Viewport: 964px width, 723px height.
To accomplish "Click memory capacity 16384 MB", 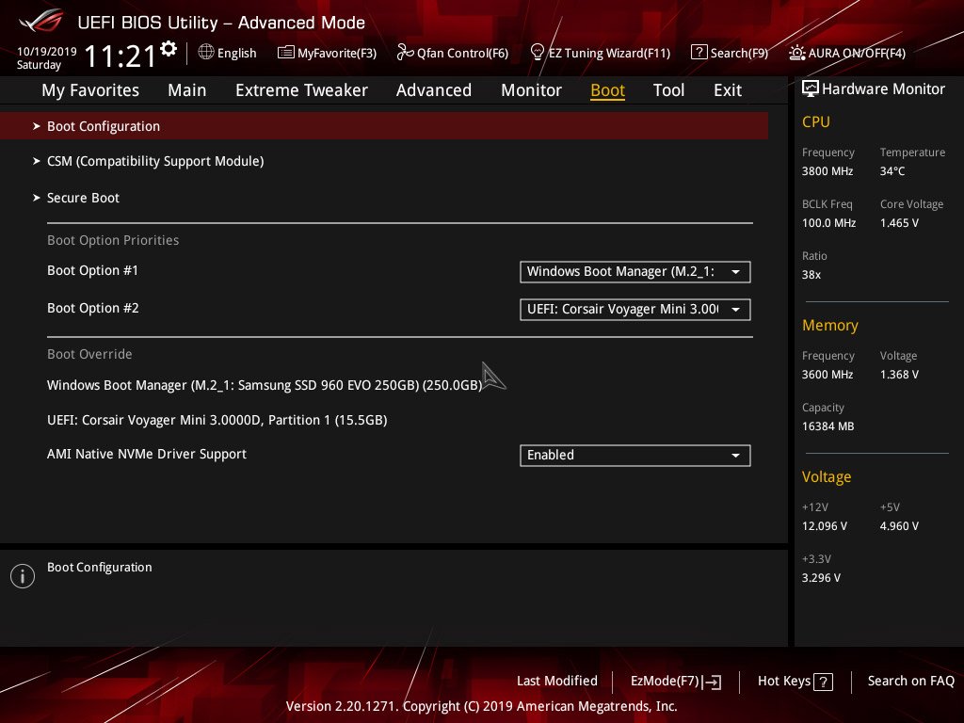I will point(828,426).
